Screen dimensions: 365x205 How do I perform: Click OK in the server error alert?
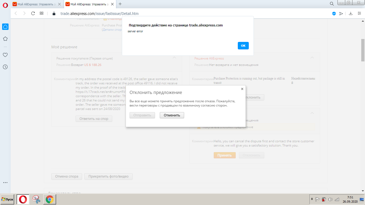pos(243,46)
